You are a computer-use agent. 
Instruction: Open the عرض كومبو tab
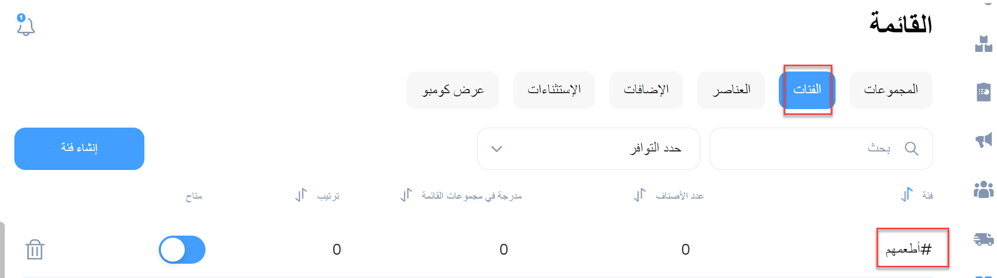tap(453, 90)
